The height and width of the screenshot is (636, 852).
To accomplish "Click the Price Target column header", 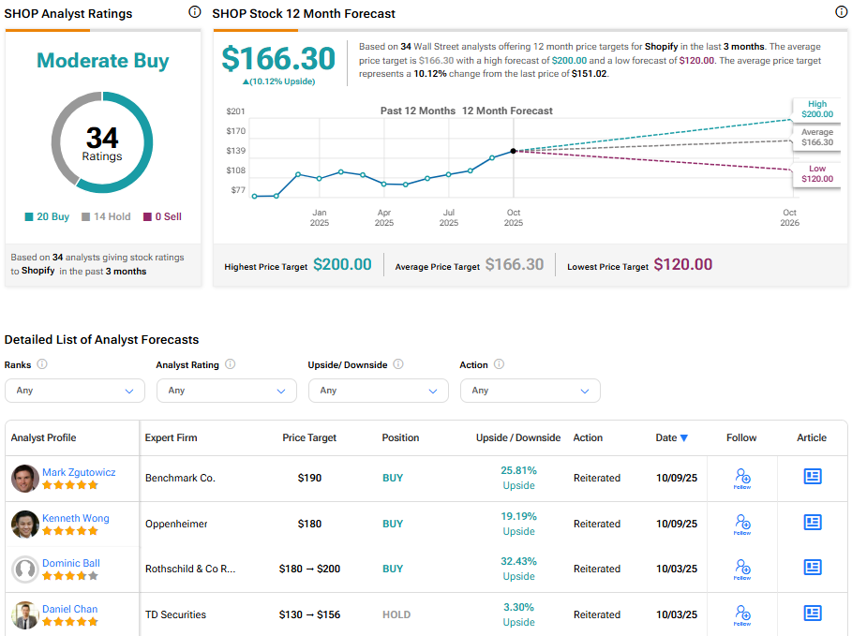I will click(x=309, y=437).
